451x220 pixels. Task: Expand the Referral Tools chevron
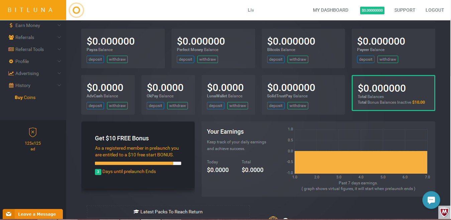59,49
